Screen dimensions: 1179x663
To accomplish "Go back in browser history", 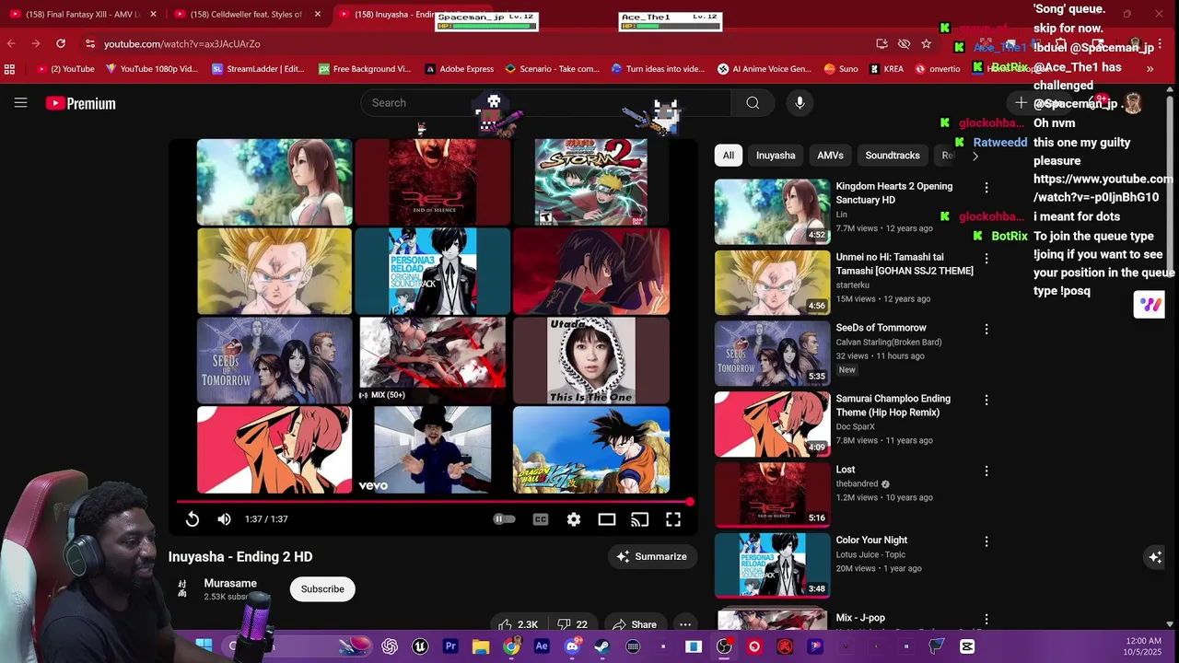I will [11, 43].
